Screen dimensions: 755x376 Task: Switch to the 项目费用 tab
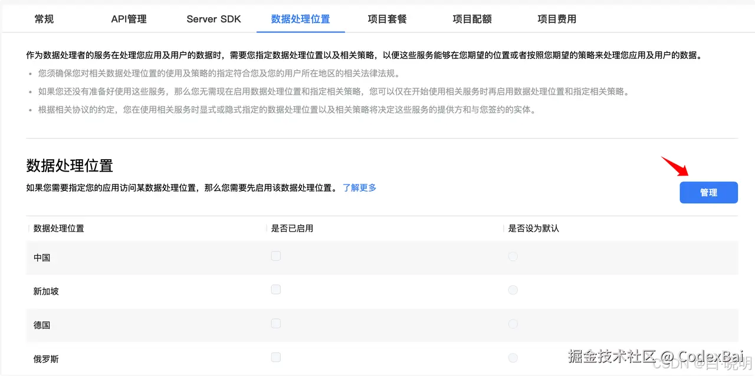click(557, 19)
